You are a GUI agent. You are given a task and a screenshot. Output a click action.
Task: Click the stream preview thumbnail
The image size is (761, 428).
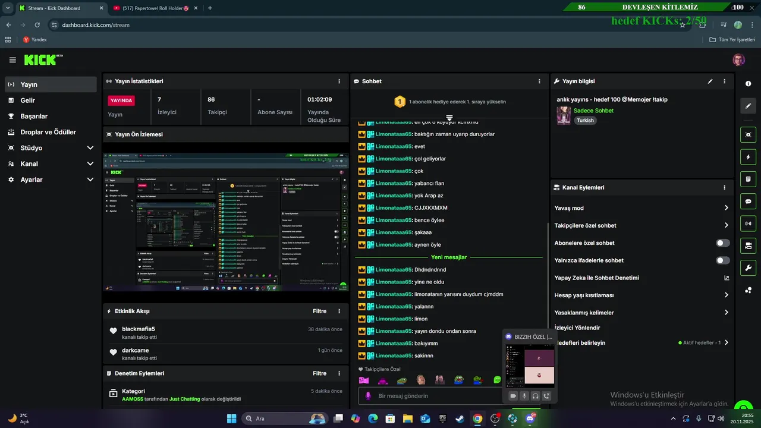pyautogui.click(x=225, y=222)
